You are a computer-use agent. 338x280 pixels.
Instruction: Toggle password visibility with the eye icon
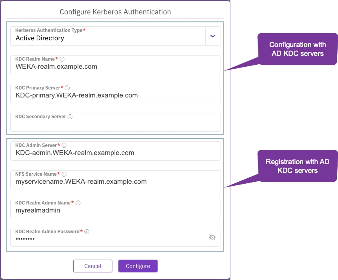point(212,237)
